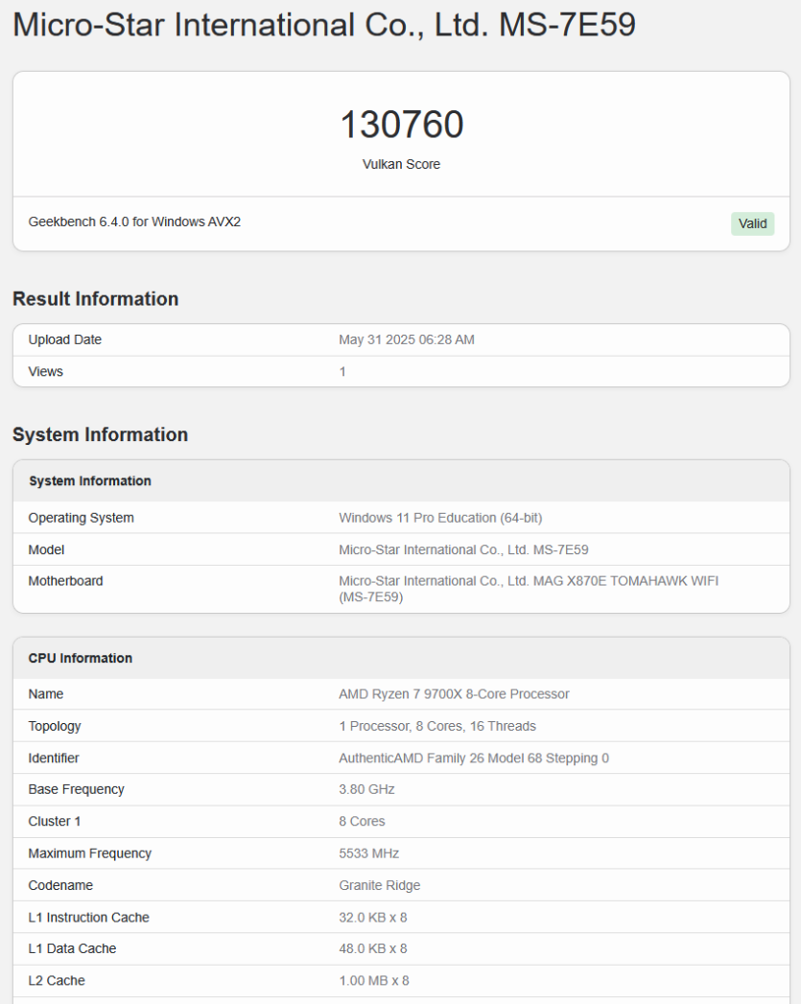This screenshot has height=1004, width=801.
Task: Click the CPU Information table header
Action: click(80, 658)
